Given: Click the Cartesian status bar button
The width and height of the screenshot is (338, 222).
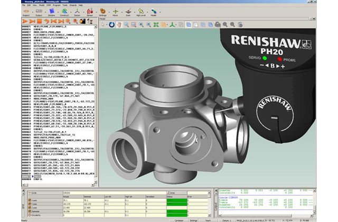Looking at the screenshot, I should coord(179,220).
